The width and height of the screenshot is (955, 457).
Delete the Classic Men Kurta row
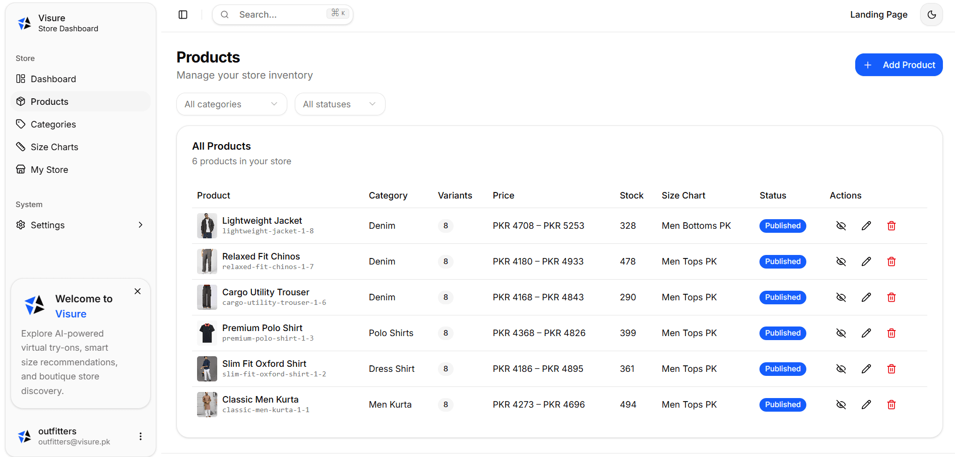click(891, 405)
